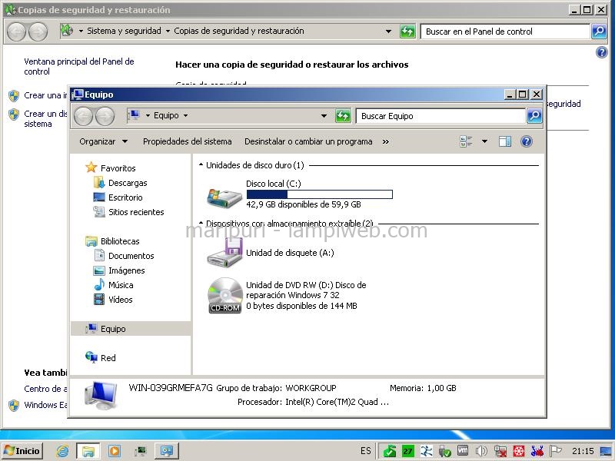The image size is (615, 461).
Task: Expand the view options dropdown arrow
Action: 485,141
